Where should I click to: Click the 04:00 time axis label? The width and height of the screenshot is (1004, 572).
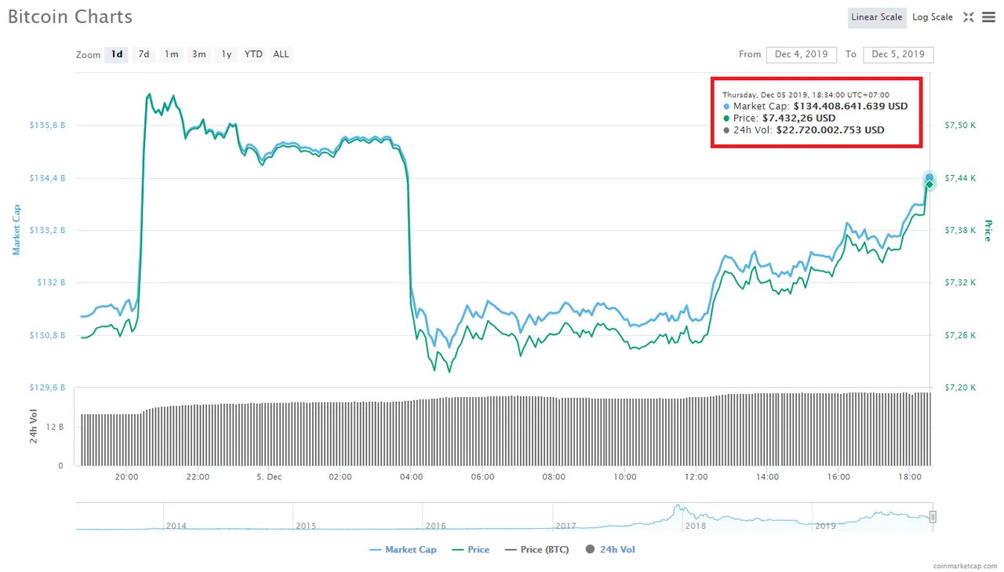click(411, 476)
